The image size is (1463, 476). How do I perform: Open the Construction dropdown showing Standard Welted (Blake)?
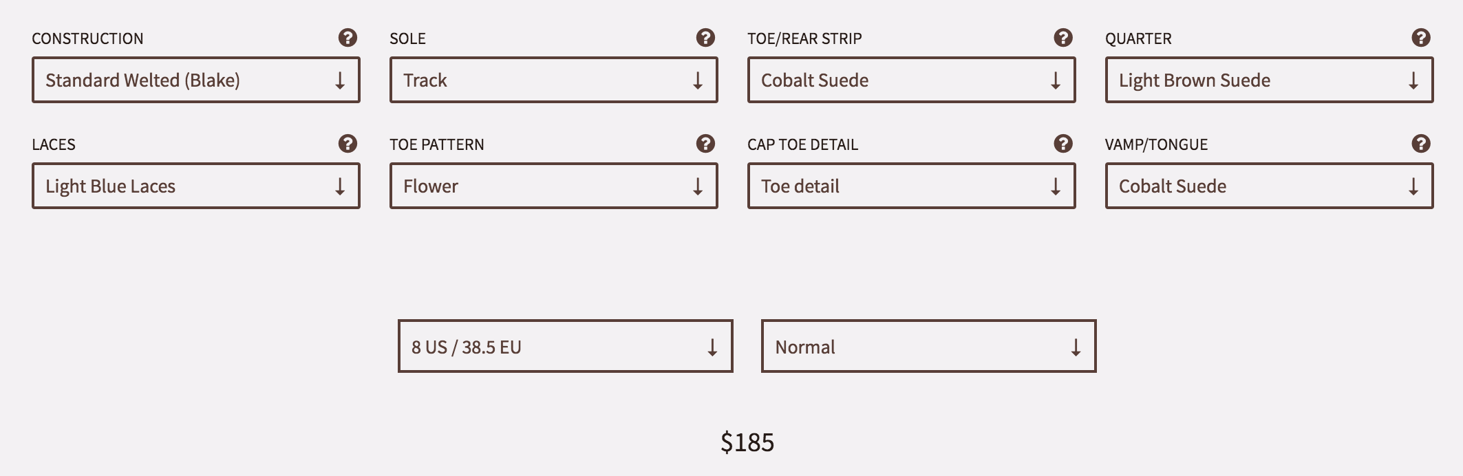click(x=195, y=80)
